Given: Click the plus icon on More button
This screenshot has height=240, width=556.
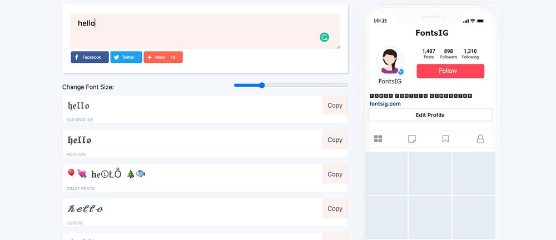Looking at the screenshot, I should coord(149,57).
